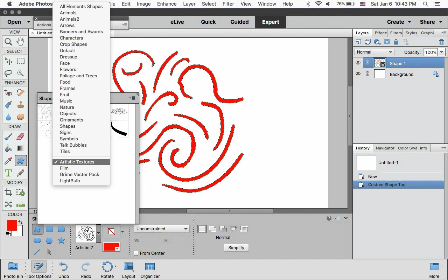Select the add to shape area mode
The height and width of the screenshot is (280, 448).
point(212,229)
